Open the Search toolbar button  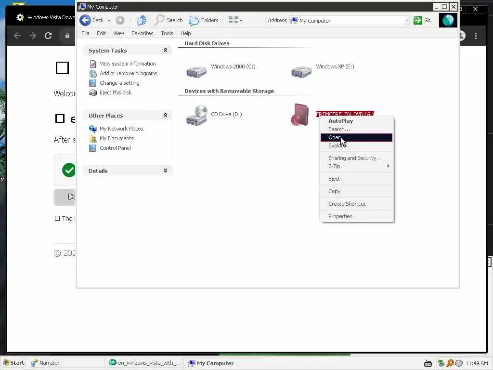tap(169, 20)
